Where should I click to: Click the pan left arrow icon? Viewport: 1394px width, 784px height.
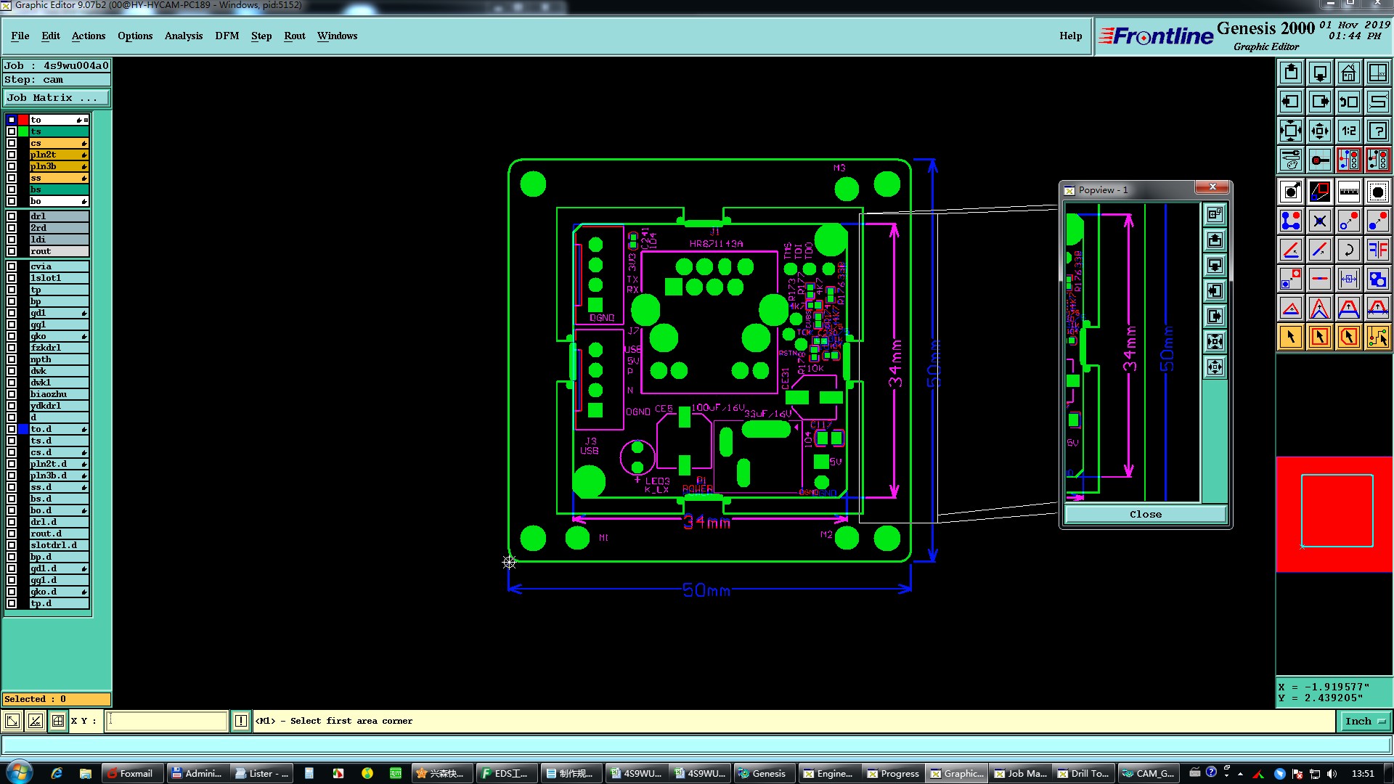click(1290, 102)
